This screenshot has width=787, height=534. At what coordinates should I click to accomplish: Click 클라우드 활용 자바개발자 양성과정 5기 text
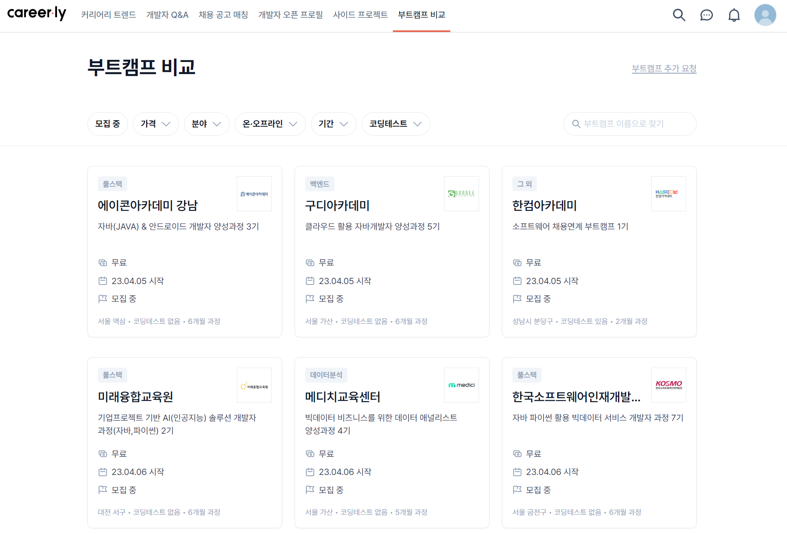(372, 226)
